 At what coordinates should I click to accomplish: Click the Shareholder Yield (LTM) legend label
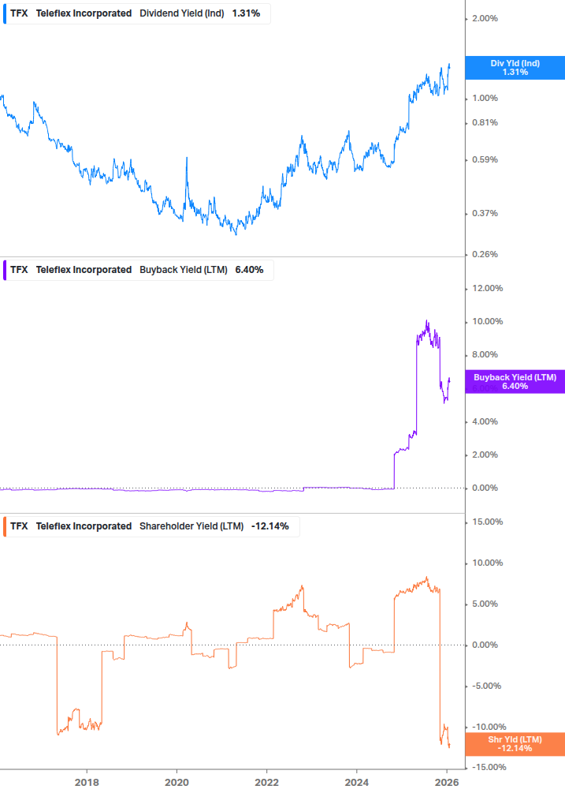(191, 526)
